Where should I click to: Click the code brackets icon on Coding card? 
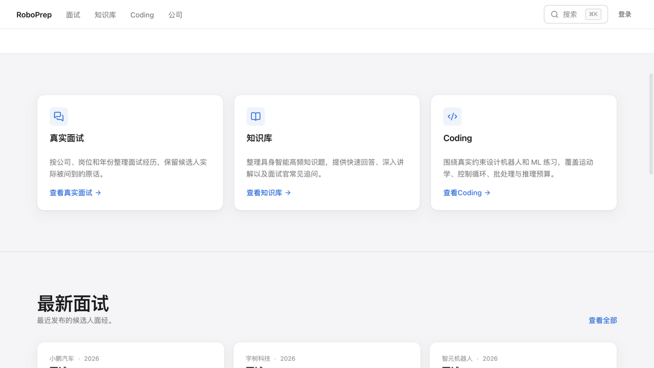[x=452, y=117]
